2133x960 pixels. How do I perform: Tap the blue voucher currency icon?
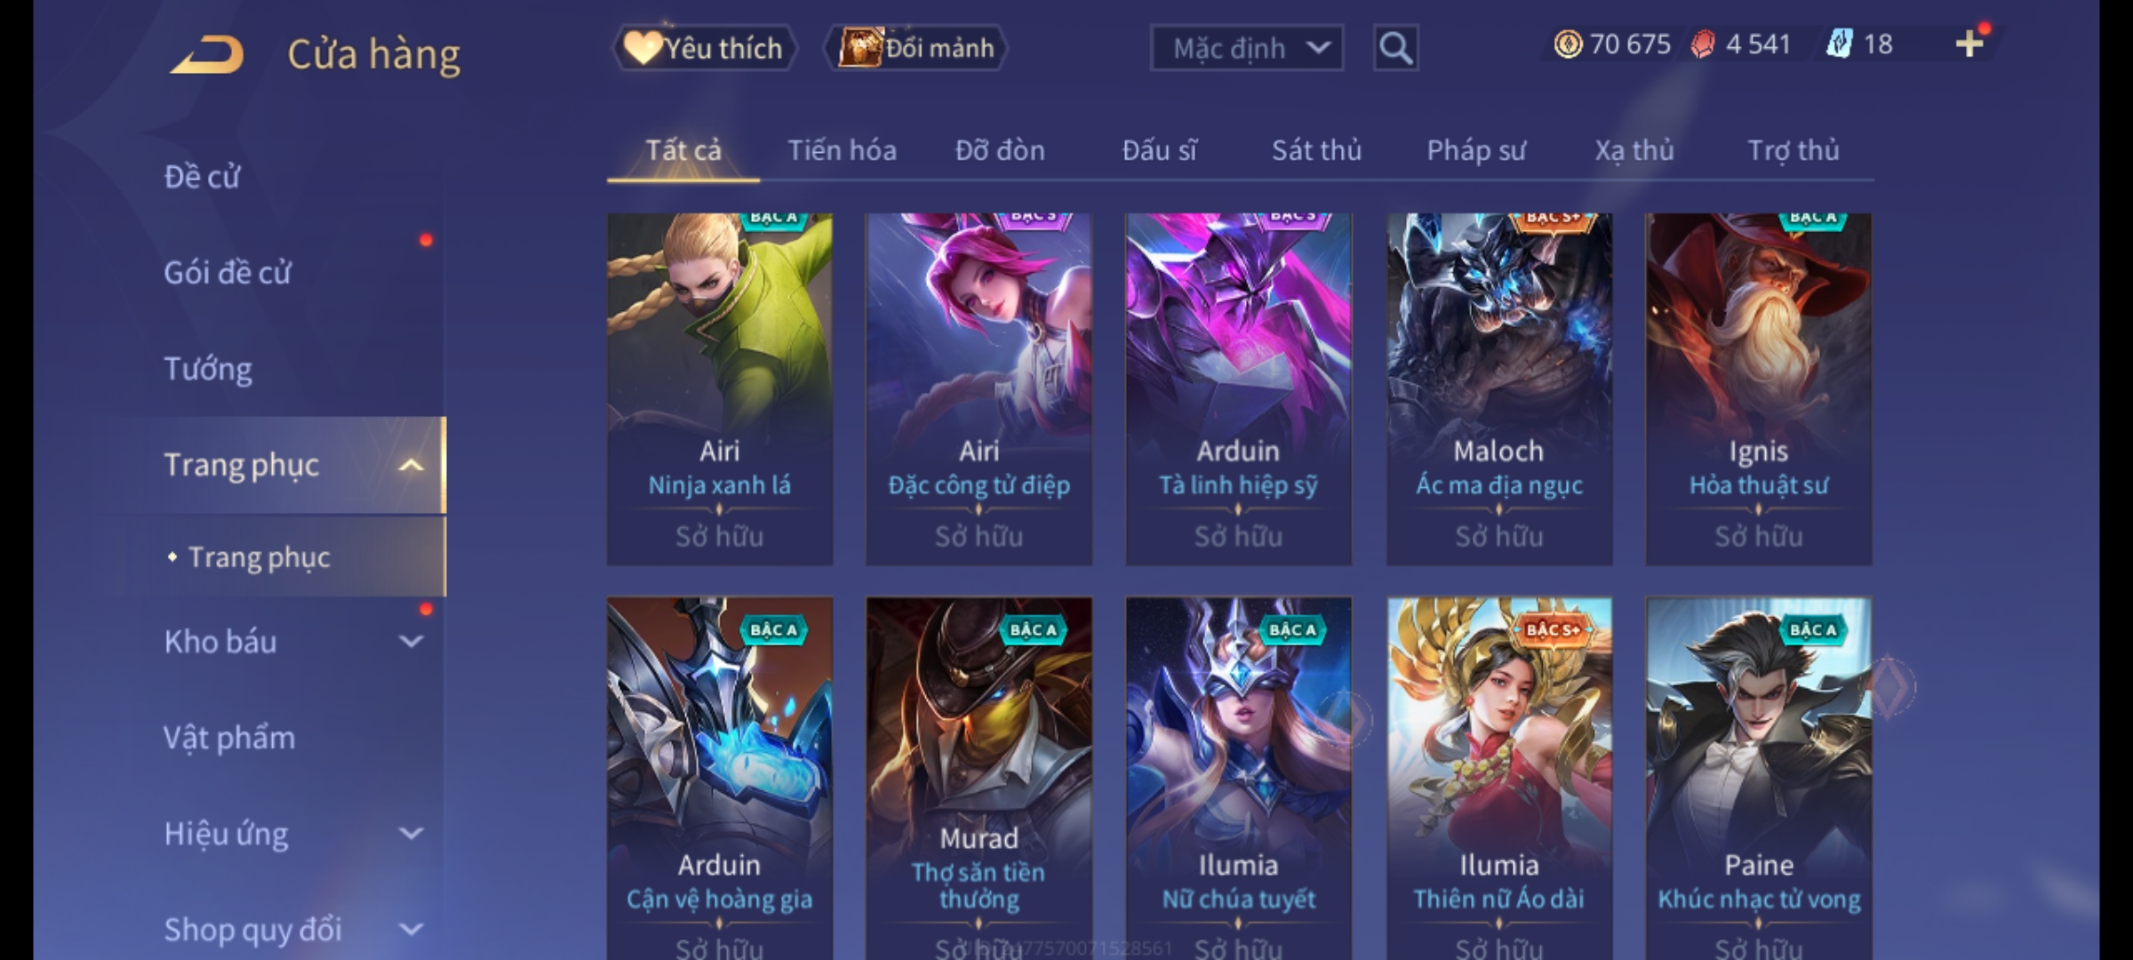pyautogui.click(x=1840, y=44)
